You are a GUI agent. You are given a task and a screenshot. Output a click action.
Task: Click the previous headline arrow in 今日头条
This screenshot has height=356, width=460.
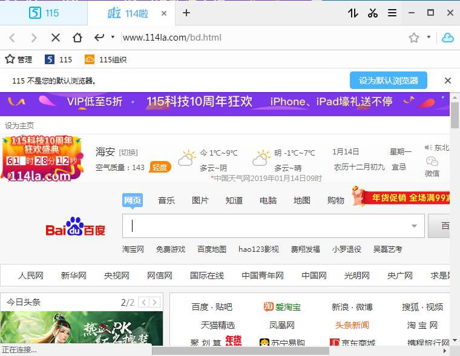(144, 302)
